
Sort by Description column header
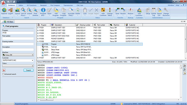click(x=63, y=25)
